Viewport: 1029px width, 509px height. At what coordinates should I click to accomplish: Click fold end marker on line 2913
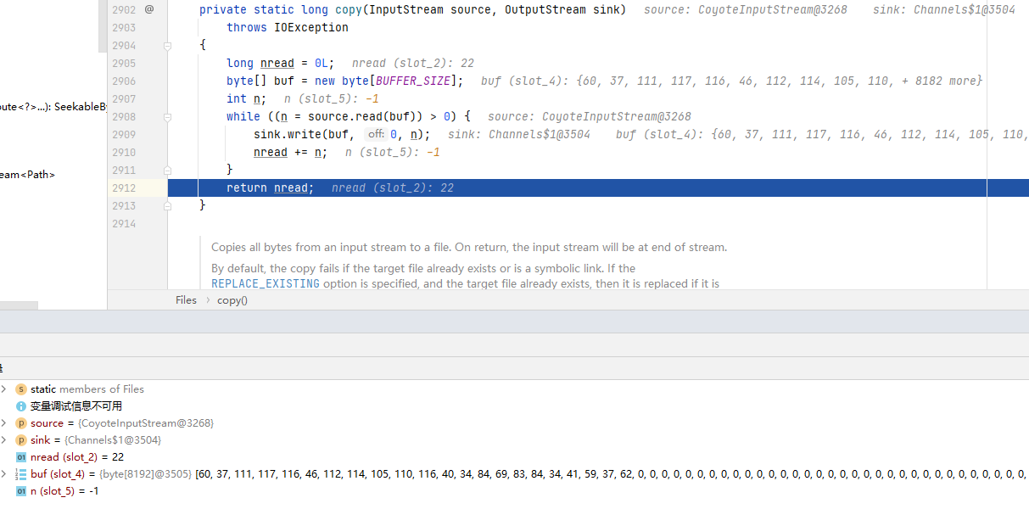click(x=167, y=205)
